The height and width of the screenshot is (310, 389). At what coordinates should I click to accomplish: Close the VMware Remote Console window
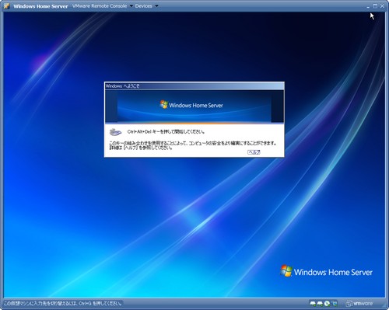click(x=382, y=6)
